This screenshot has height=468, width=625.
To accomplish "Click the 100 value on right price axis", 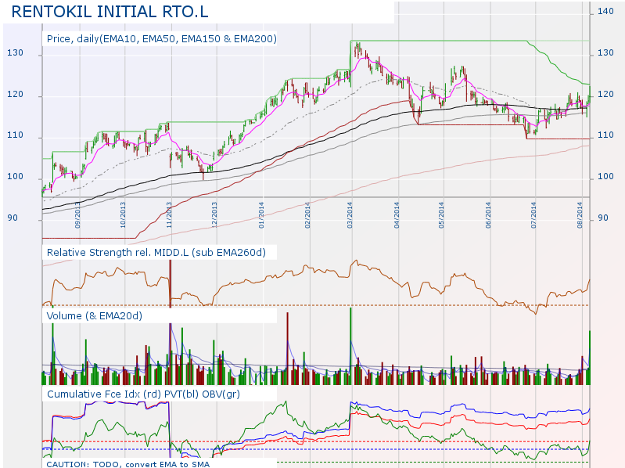I will [x=605, y=177].
